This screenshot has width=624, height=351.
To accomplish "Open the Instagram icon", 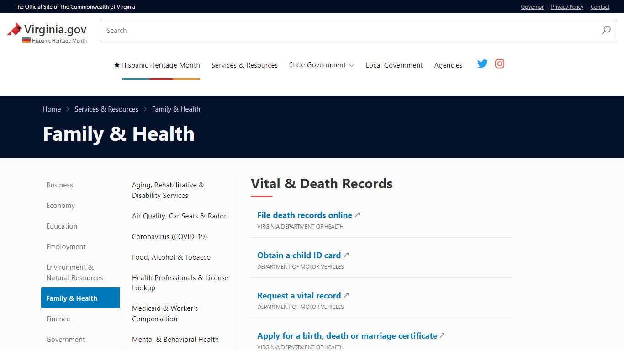I will [500, 64].
